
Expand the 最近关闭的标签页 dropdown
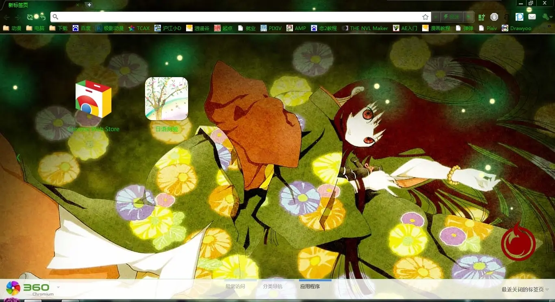pos(525,289)
